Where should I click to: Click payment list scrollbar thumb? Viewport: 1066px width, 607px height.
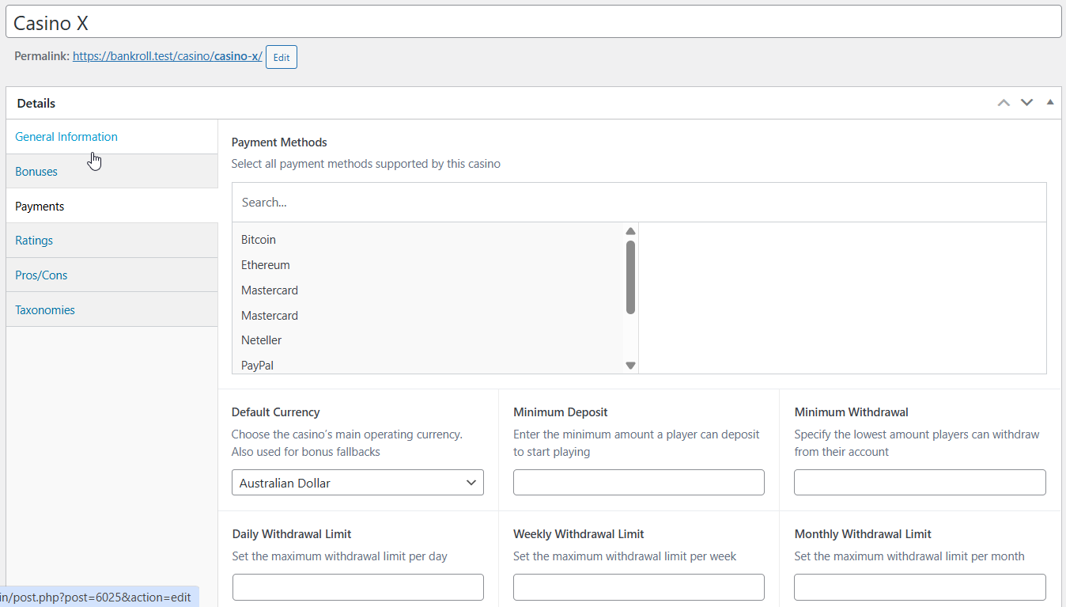(x=630, y=277)
